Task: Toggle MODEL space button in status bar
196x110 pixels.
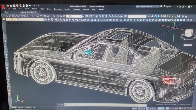Action: [x=135, y=108]
